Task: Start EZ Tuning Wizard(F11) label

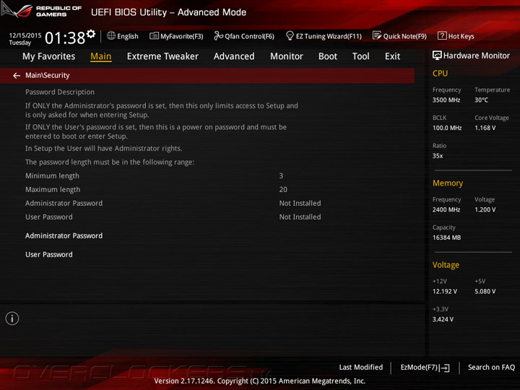Action: point(329,36)
